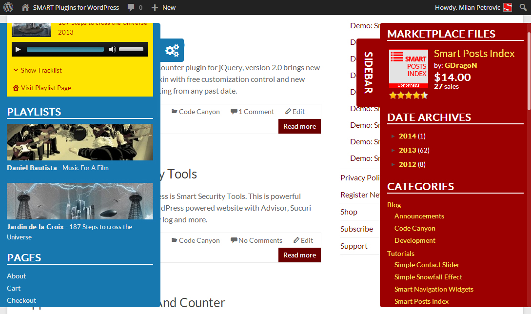Open the About page
Viewport: 531px width, 314px height.
coord(16,276)
